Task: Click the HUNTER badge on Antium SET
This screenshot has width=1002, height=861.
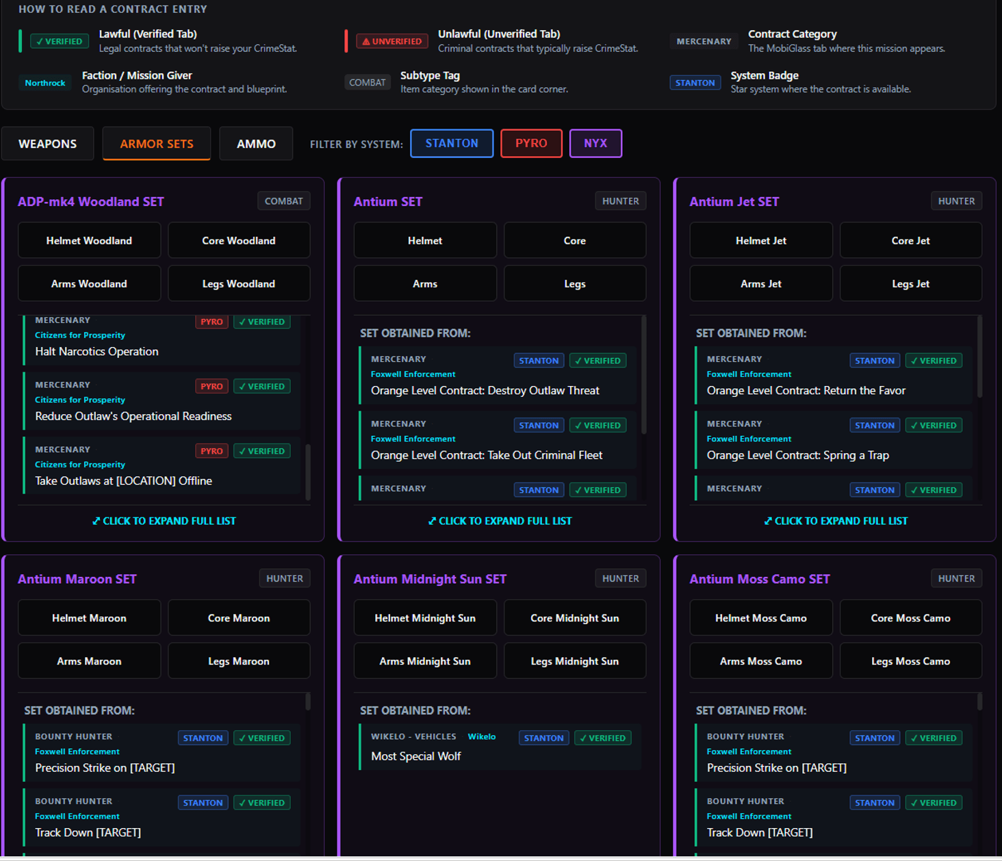Action: click(620, 201)
